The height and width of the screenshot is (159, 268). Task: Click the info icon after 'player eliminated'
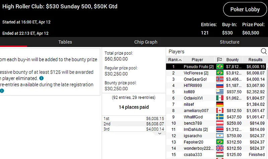pos(41,78)
